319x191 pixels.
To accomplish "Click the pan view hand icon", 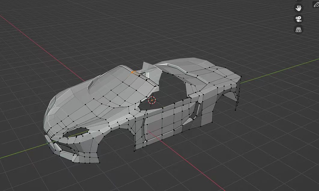I will pyautogui.click(x=298, y=8).
